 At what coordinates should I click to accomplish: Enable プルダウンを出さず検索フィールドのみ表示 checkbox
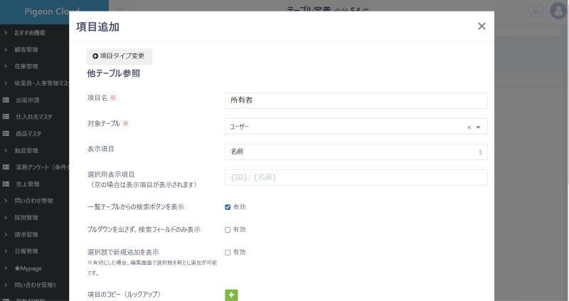point(228,230)
